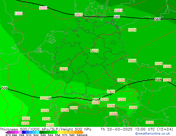
Task: Click the legend value 510
Action: [x=29, y=135]
